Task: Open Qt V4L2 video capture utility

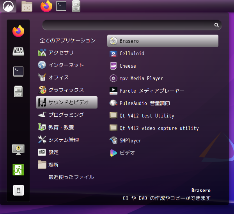Action: pos(163,128)
